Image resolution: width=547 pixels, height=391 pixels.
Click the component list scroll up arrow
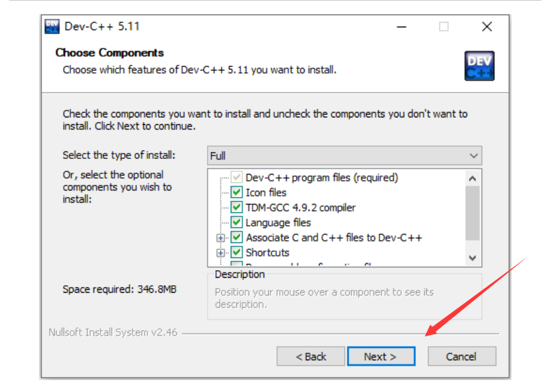coord(473,178)
